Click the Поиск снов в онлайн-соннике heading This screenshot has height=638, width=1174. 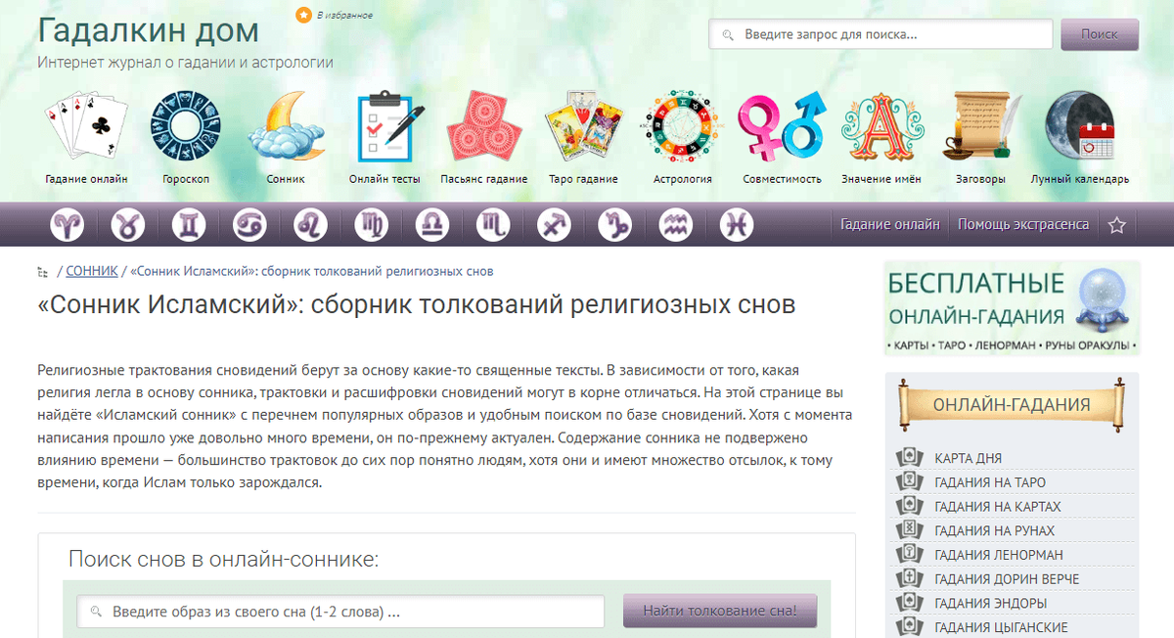point(223,560)
